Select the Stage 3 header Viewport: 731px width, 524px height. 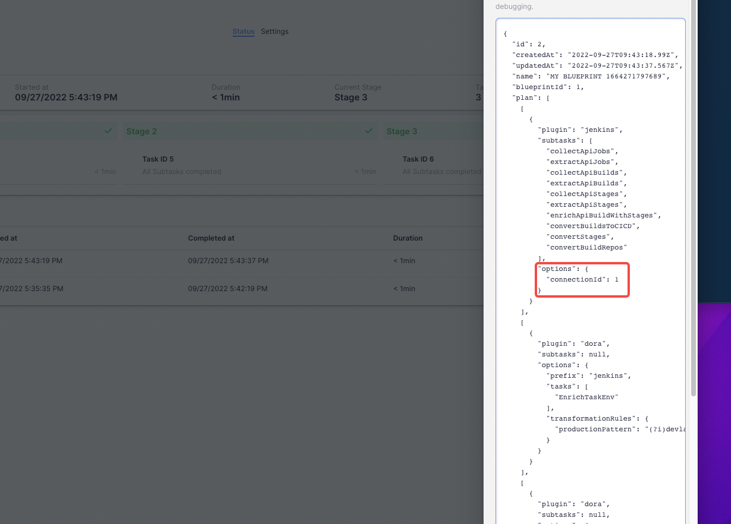(434, 131)
